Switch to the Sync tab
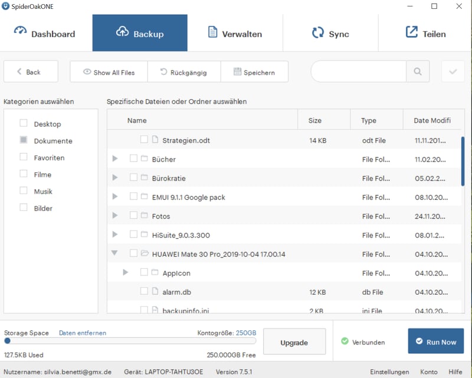Image resolution: width=472 pixels, height=378 pixels. pyautogui.click(x=330, y=34)
